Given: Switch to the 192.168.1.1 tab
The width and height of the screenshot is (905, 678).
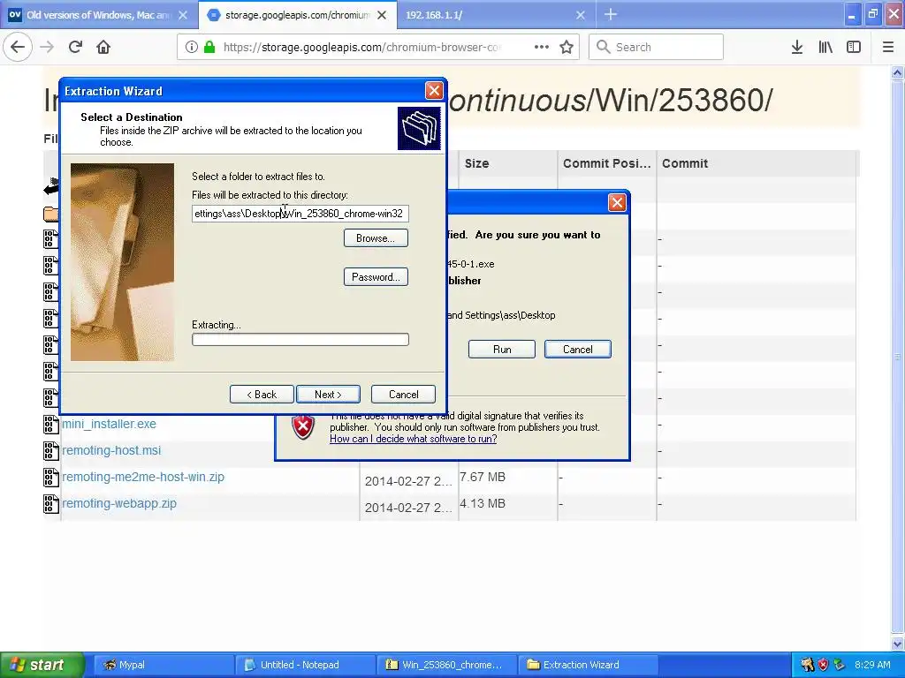Looking at the screenshot, I should pyautogui.click(x=496, y=15).
